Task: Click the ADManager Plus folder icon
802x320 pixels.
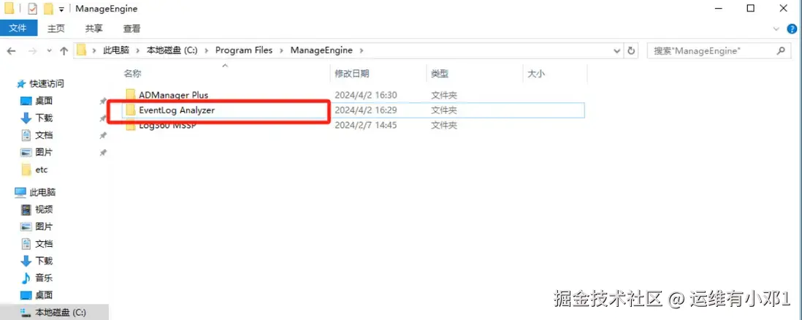Action: click(x=131, y=95)
